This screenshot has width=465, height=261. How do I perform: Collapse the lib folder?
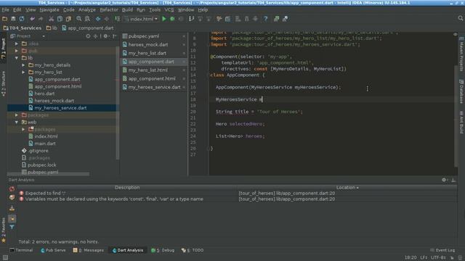tap(17, 58)
